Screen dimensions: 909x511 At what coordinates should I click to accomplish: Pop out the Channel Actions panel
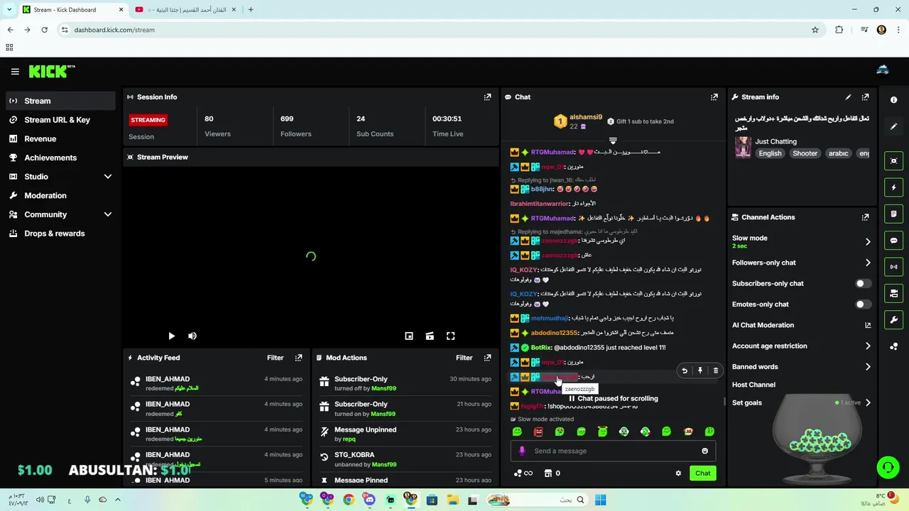tap(865, 217)
